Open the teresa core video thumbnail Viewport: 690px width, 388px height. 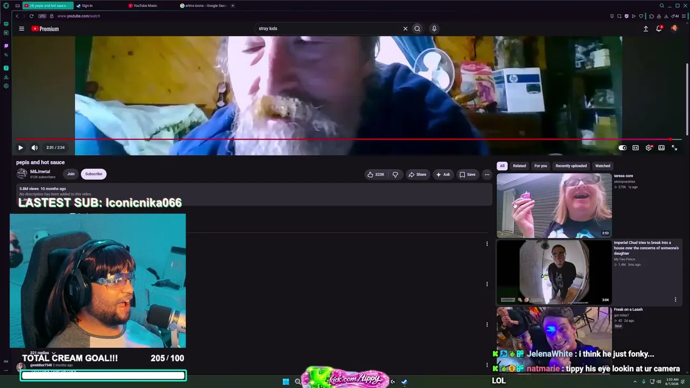(554, 205)
